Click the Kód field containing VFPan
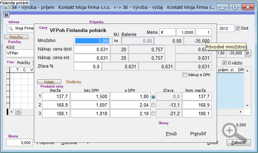This screenshot has height=153, width=258. point(20,53)
